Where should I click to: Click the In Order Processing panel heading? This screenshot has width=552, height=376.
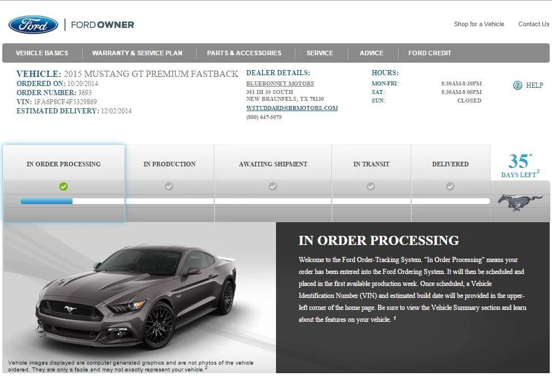click(x=379, y=240)
